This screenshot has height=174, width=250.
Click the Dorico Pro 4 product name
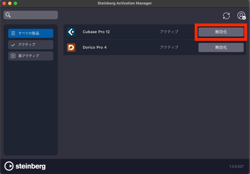(94, 47)
